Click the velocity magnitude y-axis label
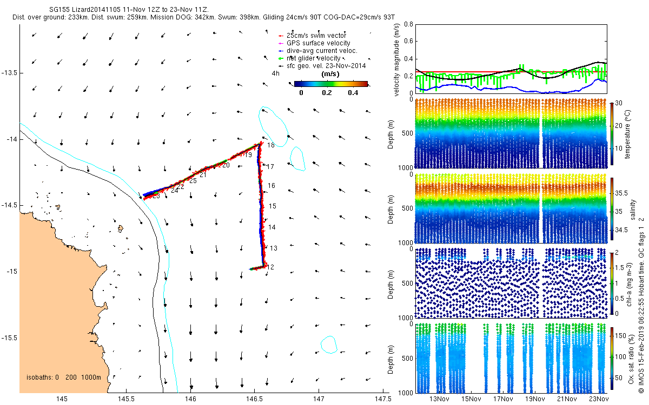 pyautogui.click(x=398, y=60)
